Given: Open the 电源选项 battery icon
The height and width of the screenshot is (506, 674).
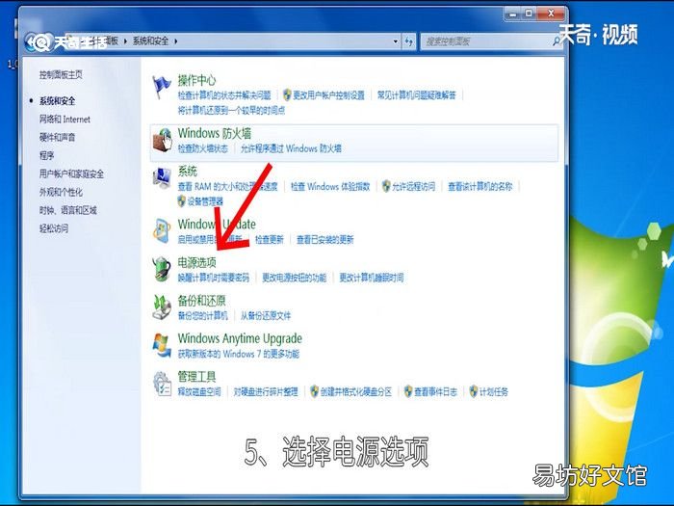Looking at the screenshot, I should 162,269.
